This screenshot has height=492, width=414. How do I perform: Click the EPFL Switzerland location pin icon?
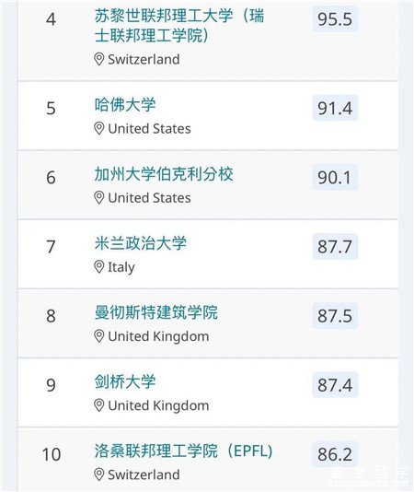coord(99,474)
